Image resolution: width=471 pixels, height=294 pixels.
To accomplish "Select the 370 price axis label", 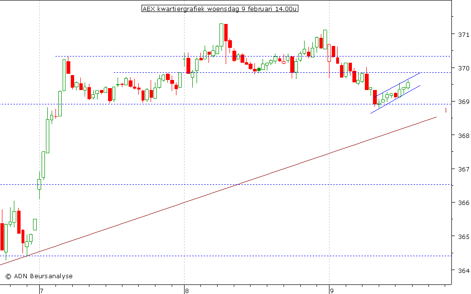I will 463,68.
